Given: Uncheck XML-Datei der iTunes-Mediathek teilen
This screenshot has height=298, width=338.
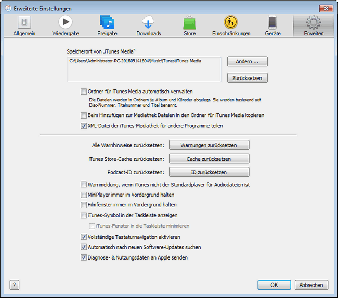Looking at the screenshot, I should click(84, 126).
